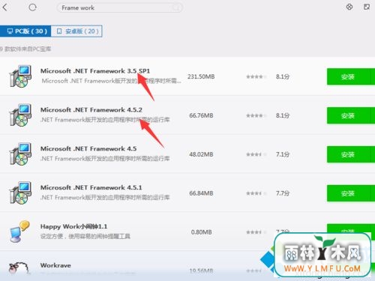This screenshot has height=281, width=375.
Task: Click the .NET Framework 4.5 installer icon
Action: click(20, 154)
